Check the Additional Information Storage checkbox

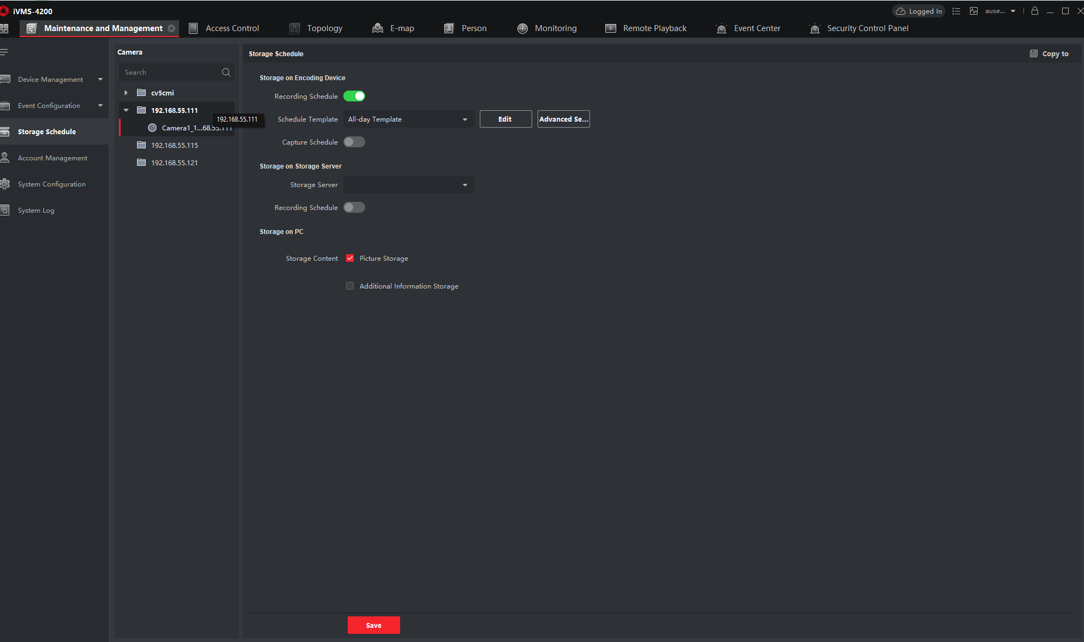(350, 286)
